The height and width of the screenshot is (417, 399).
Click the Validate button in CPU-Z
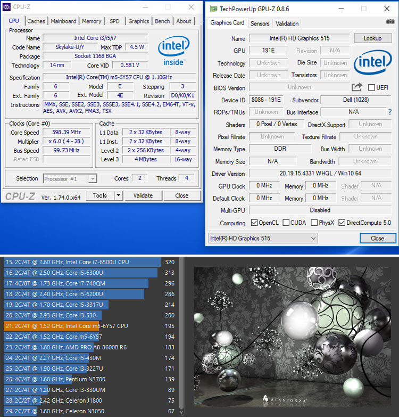(x=143, y=195)
